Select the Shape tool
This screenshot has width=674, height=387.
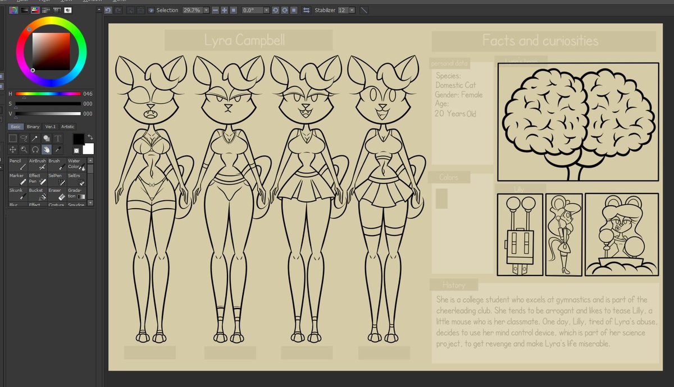pos(46,139)
